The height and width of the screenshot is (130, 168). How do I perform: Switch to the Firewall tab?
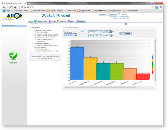pos(72,21)
